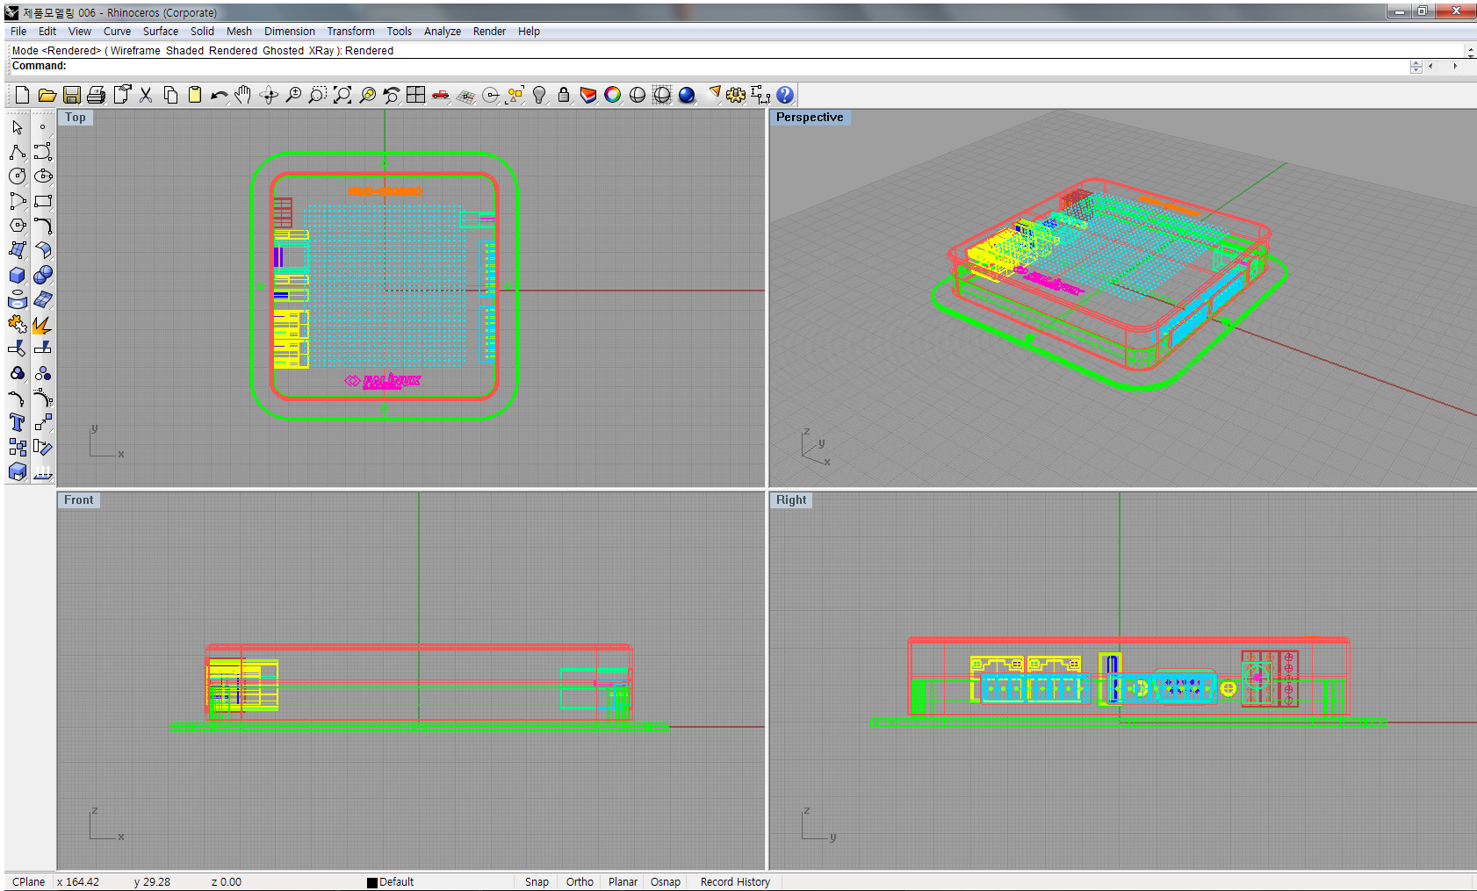Select the Text tool T icon

tap(18, 422)
